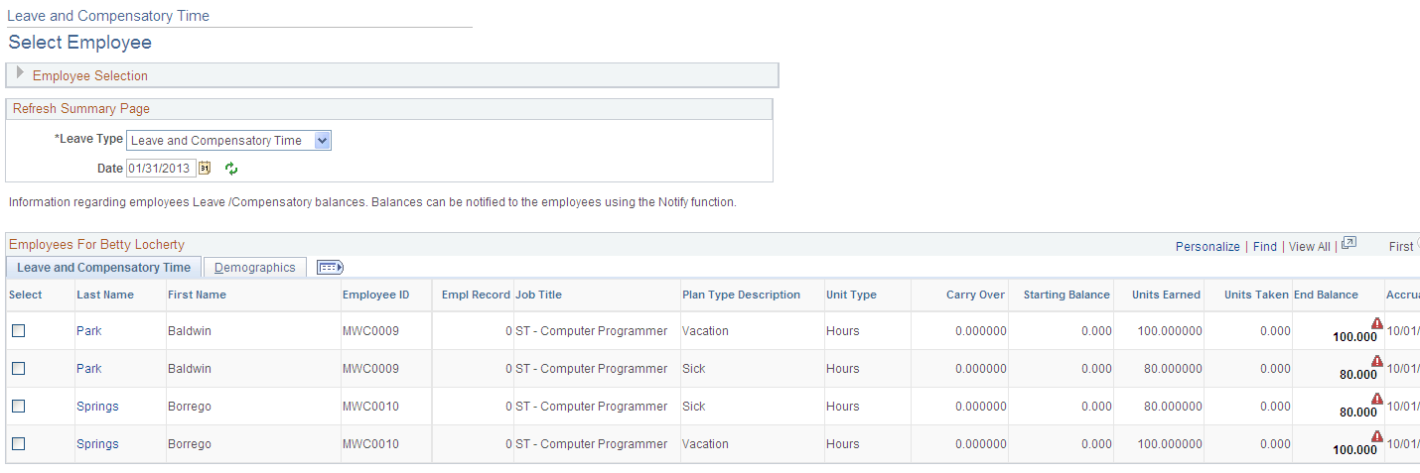Click the warning icon above End Balance in Springs Sick row
This screenshot has height=473, width=1420.
tap(1377, 399)
